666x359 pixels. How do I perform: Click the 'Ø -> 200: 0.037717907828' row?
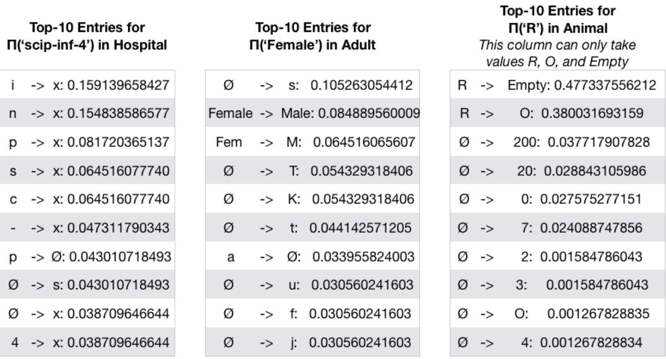pos(558,142)
